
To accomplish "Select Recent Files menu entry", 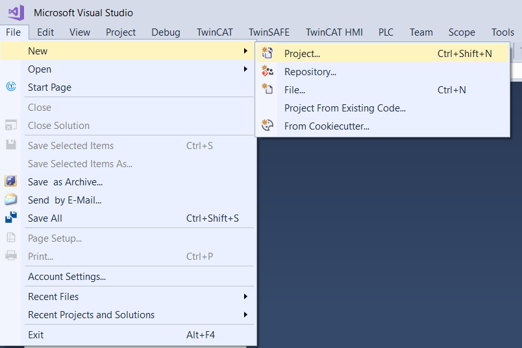I will pos(129,297).
